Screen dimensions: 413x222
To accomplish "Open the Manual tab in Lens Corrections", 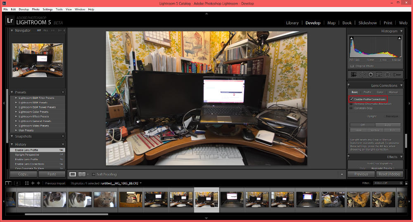I will tap(393, 92).
